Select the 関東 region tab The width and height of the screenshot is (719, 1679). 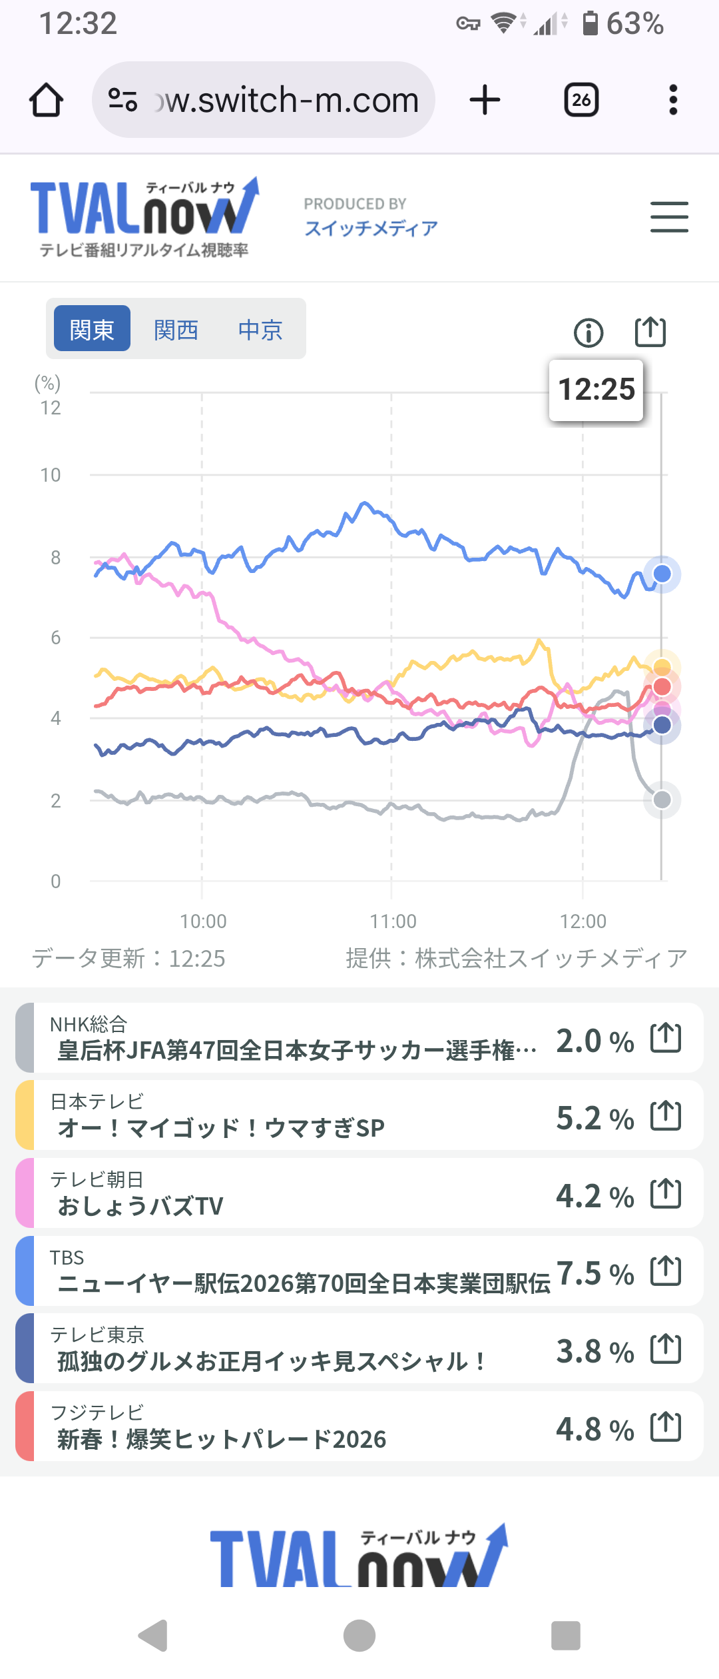[x=92, y=329]
